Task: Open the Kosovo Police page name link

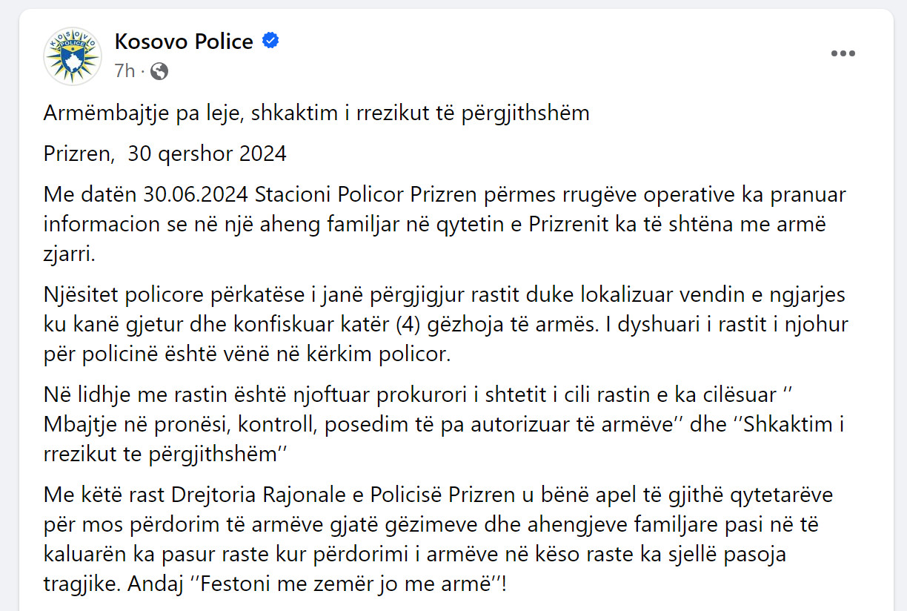Action: [184, 42]
